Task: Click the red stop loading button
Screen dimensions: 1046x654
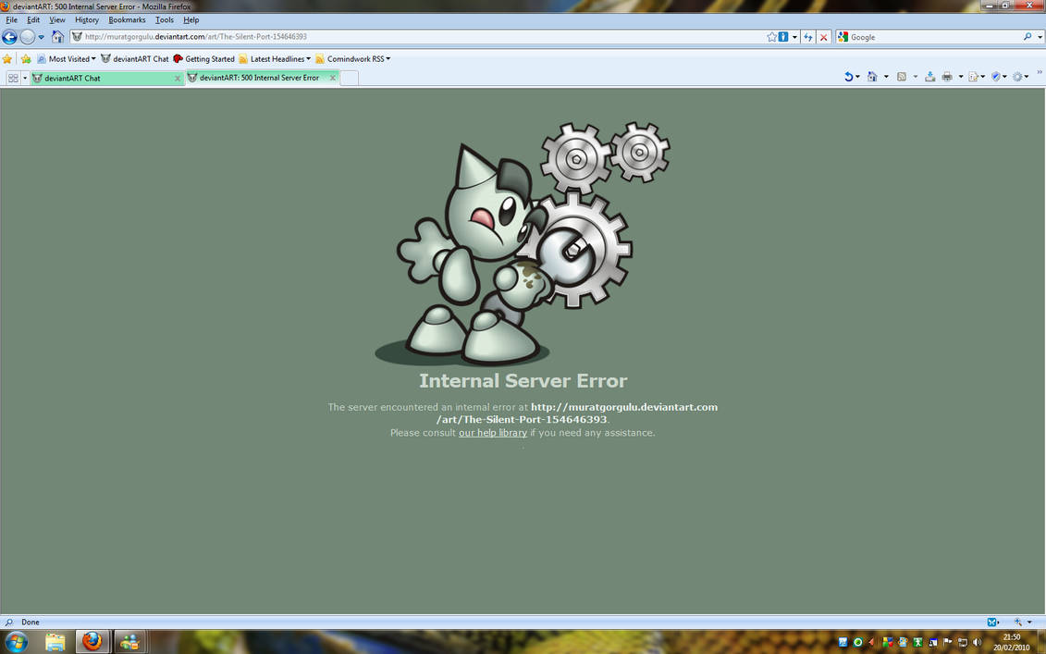Action: (823, 37)
